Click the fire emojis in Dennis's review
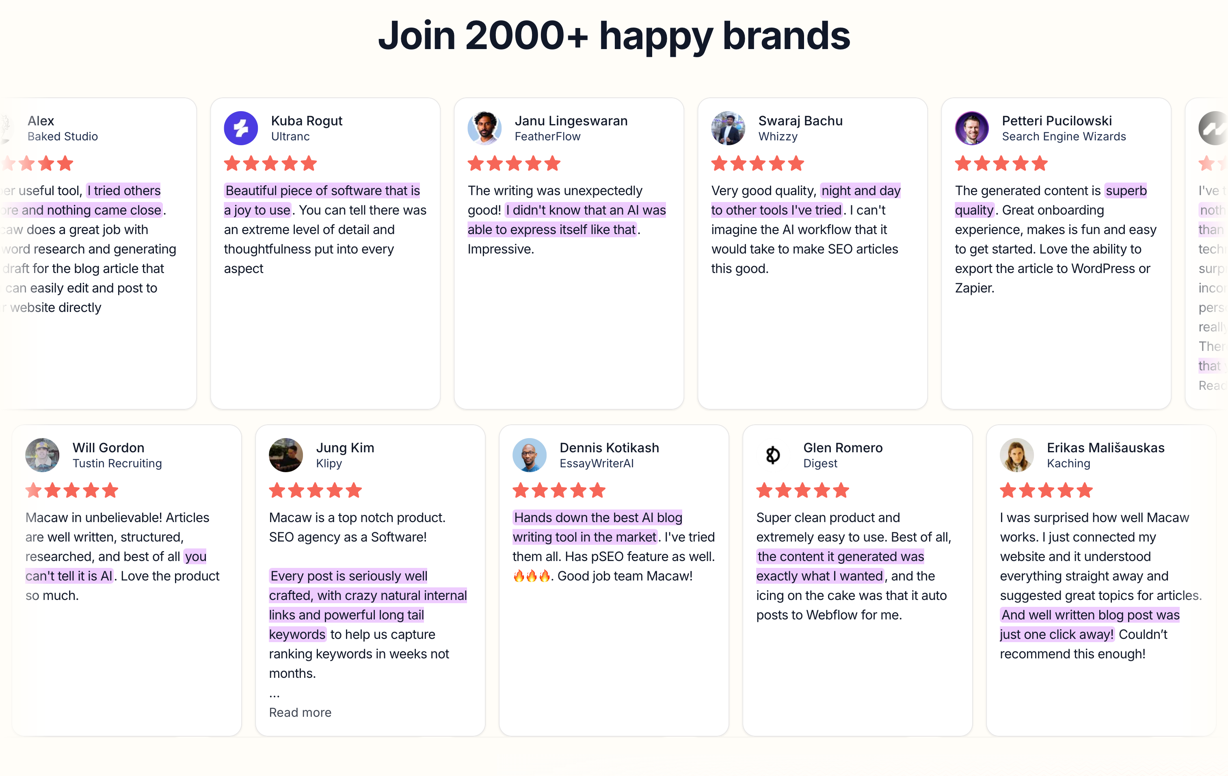Screen dimensions: 1228x776 532,576
